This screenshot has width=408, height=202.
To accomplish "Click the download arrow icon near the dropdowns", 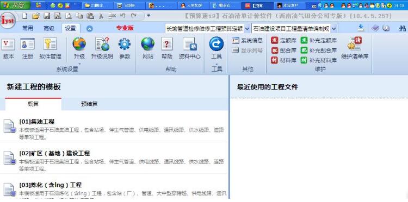I will tap(361, 28).
